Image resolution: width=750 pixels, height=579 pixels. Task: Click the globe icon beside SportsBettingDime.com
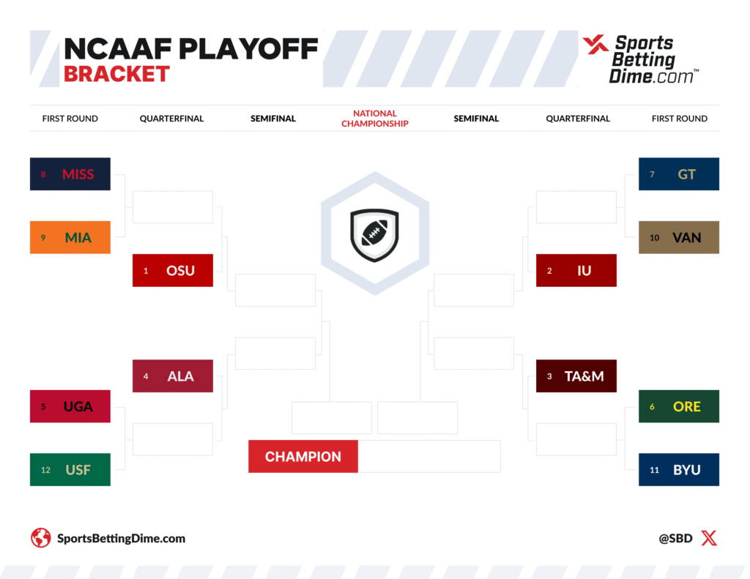pos(41,539)
